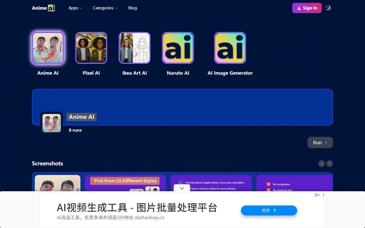Select the AI Image Generator icon

(x=230, y=48)
